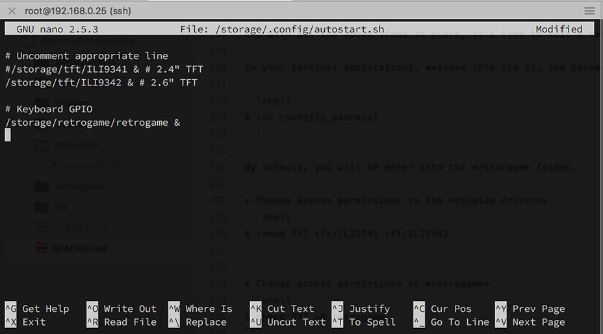This screenshot has width=603, height=334.
Task: Click the ^Y Prev Page shortcut
Action: 530,309
